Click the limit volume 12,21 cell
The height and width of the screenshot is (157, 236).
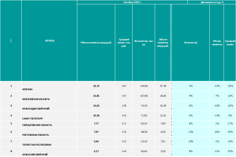163,115
